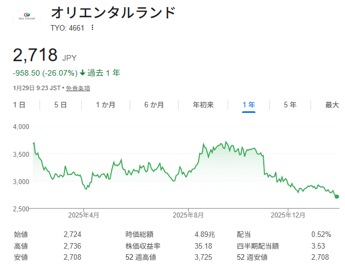Screen dimensions: 345x272
Task: Click the green current-price dot on chart
Action: 337,196
